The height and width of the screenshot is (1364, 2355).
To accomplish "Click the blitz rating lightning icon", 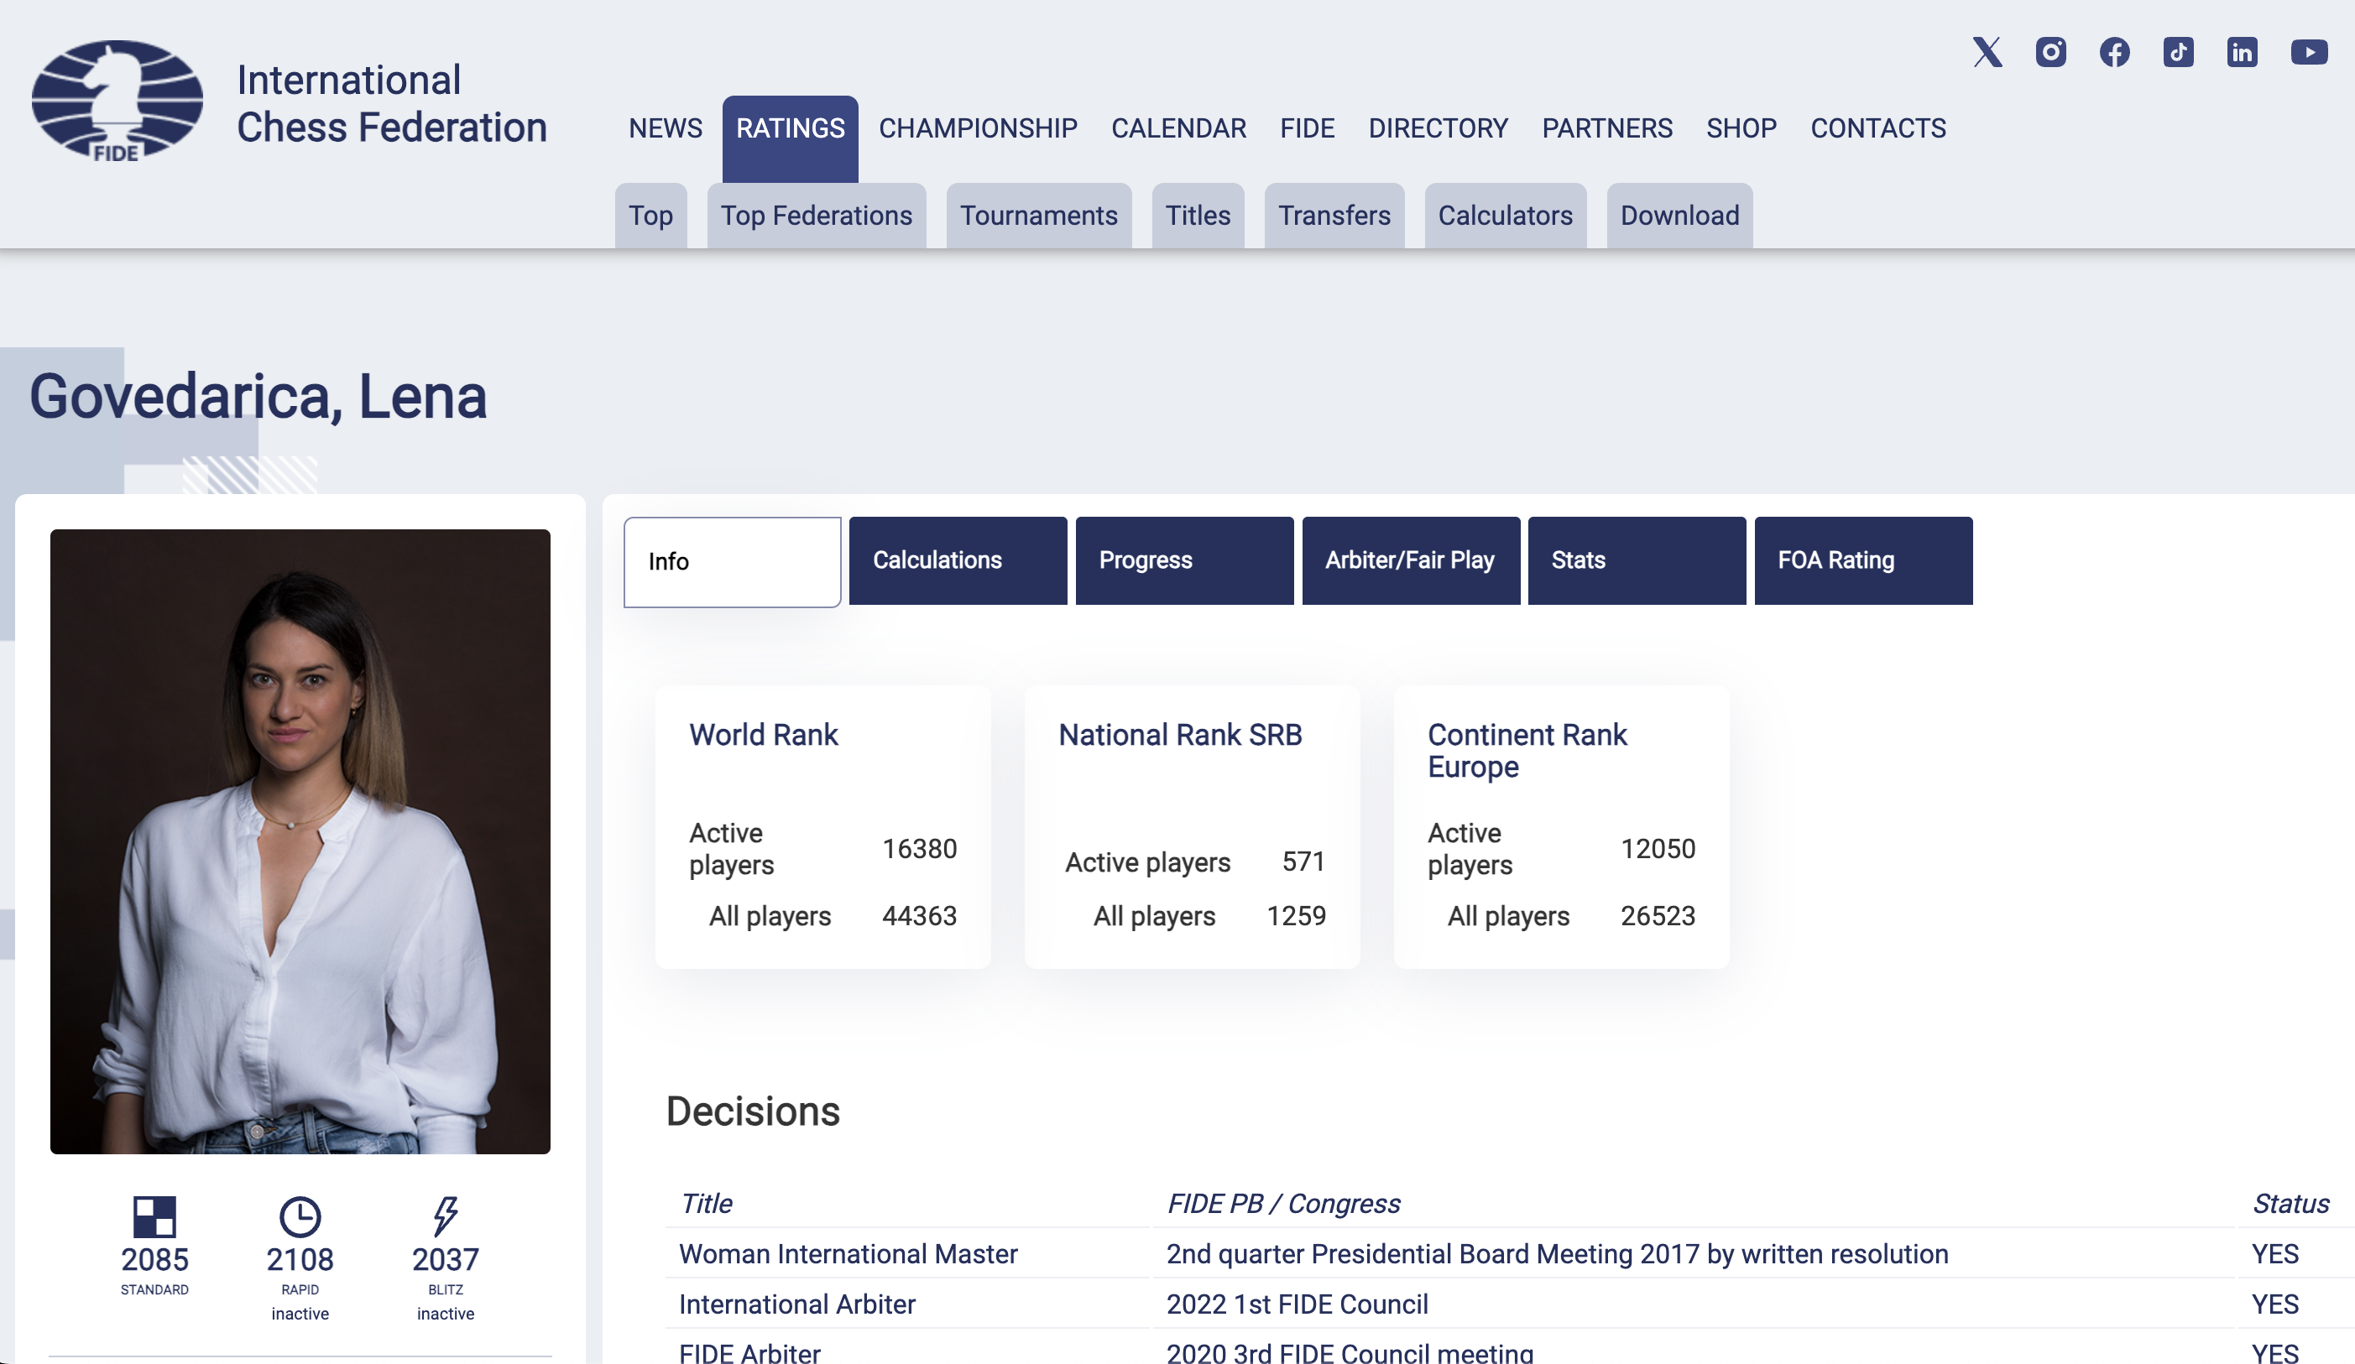I will (446, 1217).
